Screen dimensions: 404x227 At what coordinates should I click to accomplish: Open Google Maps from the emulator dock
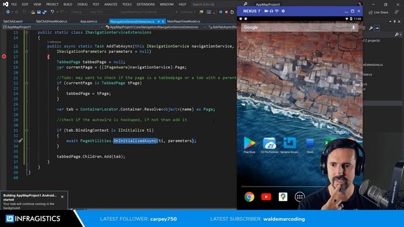click(283, 197)
